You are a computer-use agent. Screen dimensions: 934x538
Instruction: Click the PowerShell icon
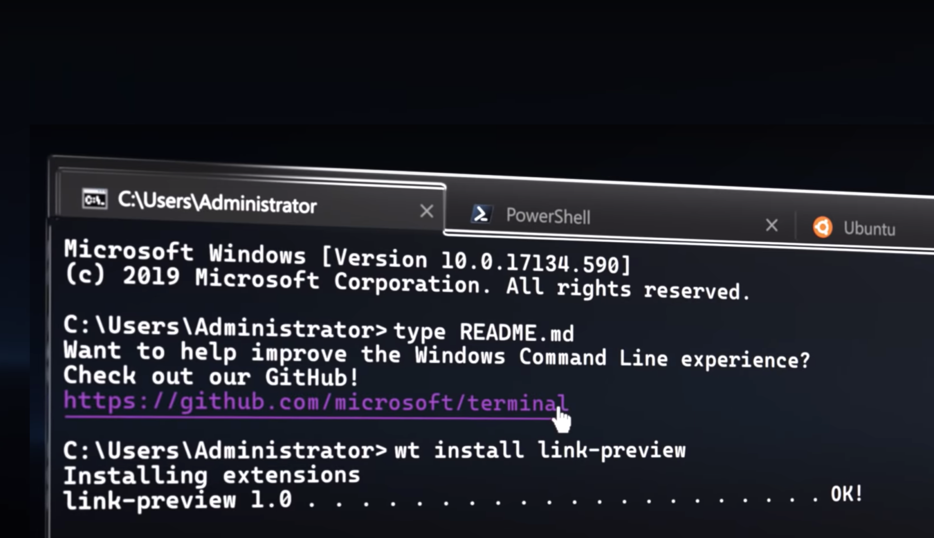point(481,215)
